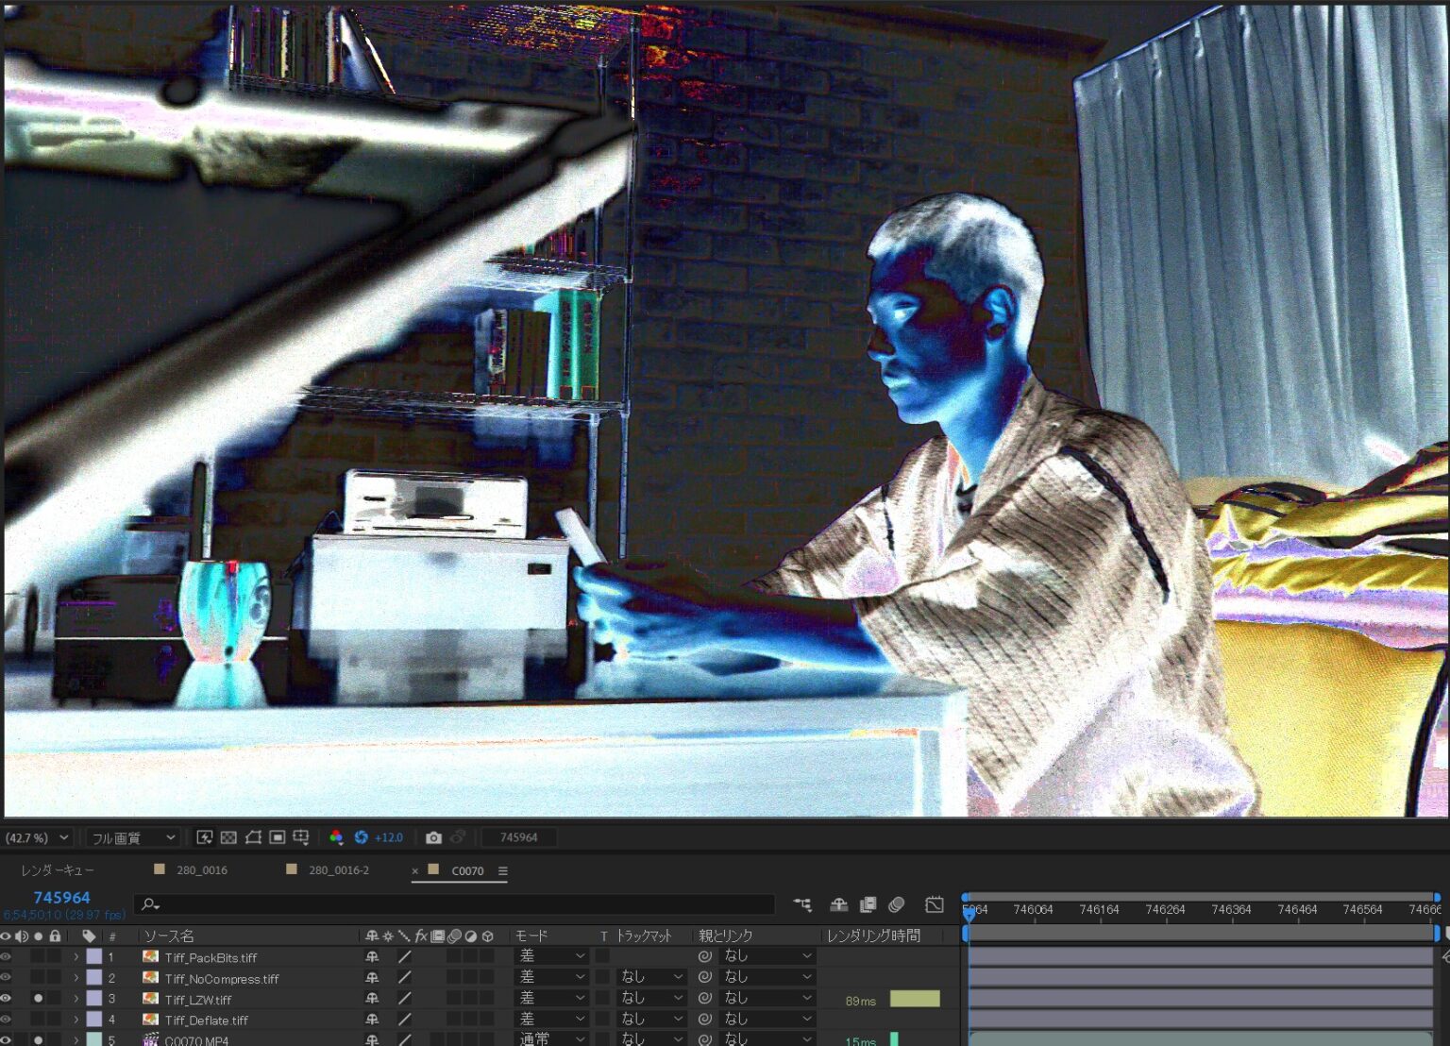Image resolution: width=1450 pixels, height=1046 pixels.
Task: Click the reset exposure icon
Action: point(361,837)
